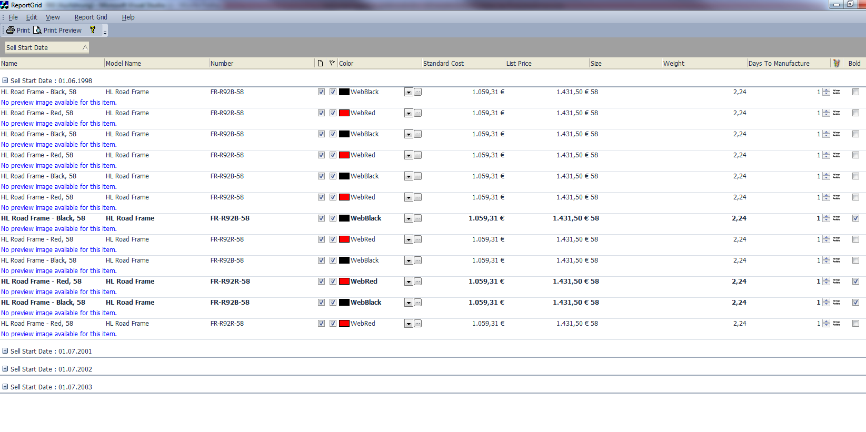
Task: Click the barcode-style icon in the fourth row
Action: click(x=837, y=155)
